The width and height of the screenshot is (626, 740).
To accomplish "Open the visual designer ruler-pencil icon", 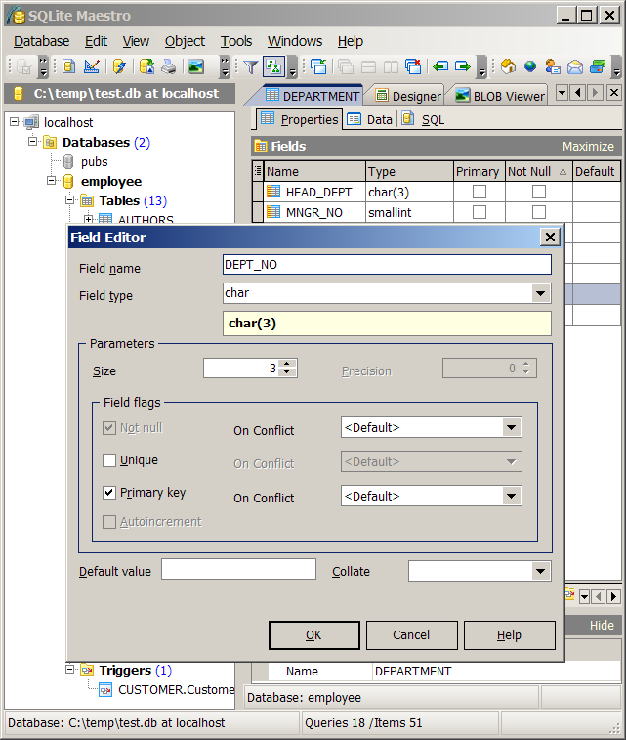I will (92, 66).
